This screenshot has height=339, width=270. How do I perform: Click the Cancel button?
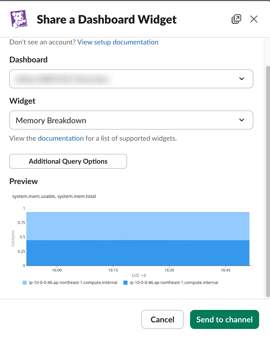click(162, 319)
